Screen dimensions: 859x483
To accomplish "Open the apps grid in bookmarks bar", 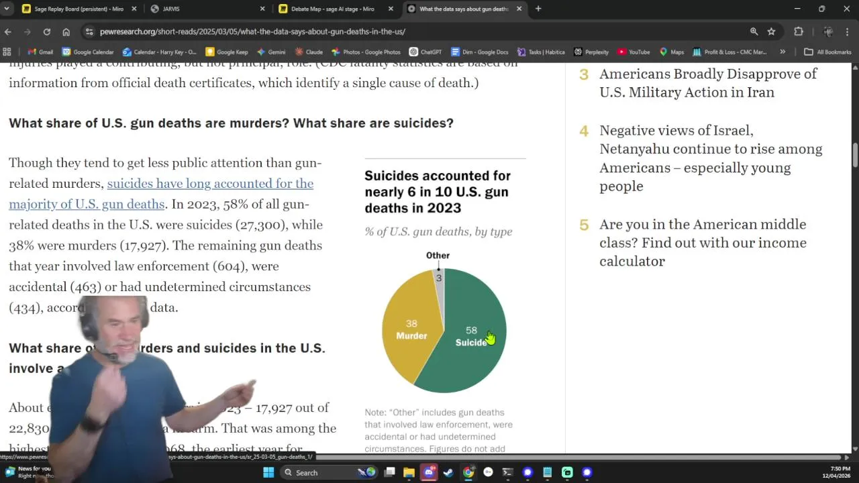I will coord(7,52).
